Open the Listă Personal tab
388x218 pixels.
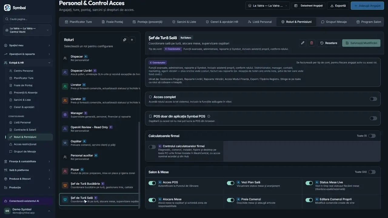pyautogui.click(x=259, y=22)
